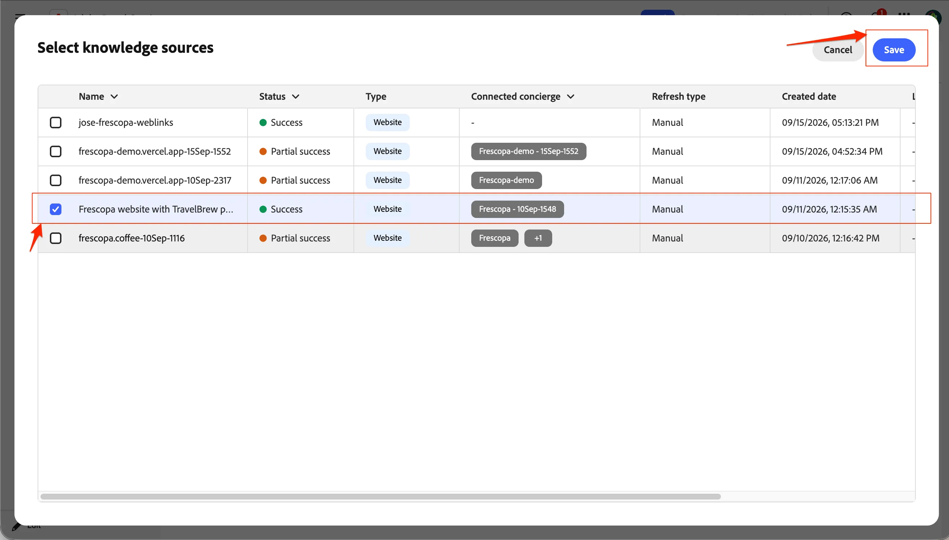Expand the Connected concierge column dropdown
Image resolution: width=949 pixels, height=540 pixels.
tap(571, 97)
